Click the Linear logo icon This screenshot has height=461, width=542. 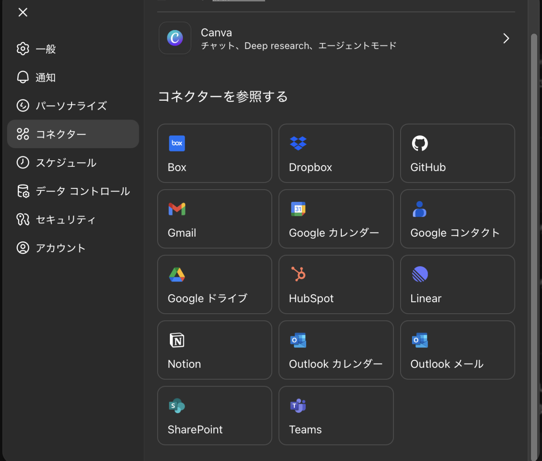click(420, 274)
